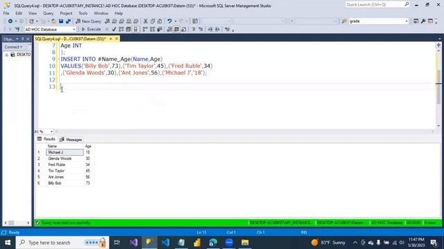Click the search magnifier in Quick Launch
This screenshot has height=249, width=444.
pyautogui.click(x=407, y=4)
